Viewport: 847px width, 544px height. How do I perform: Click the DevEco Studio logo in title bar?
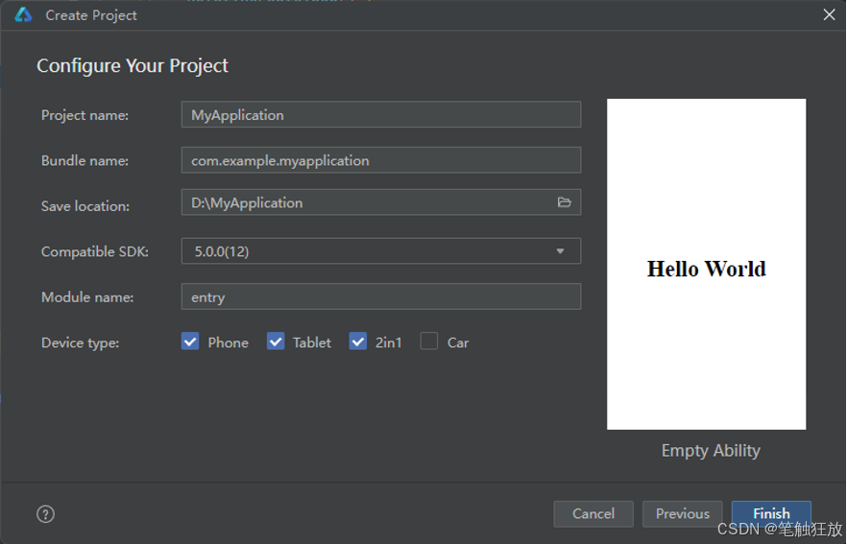click(x=23, y=14)
